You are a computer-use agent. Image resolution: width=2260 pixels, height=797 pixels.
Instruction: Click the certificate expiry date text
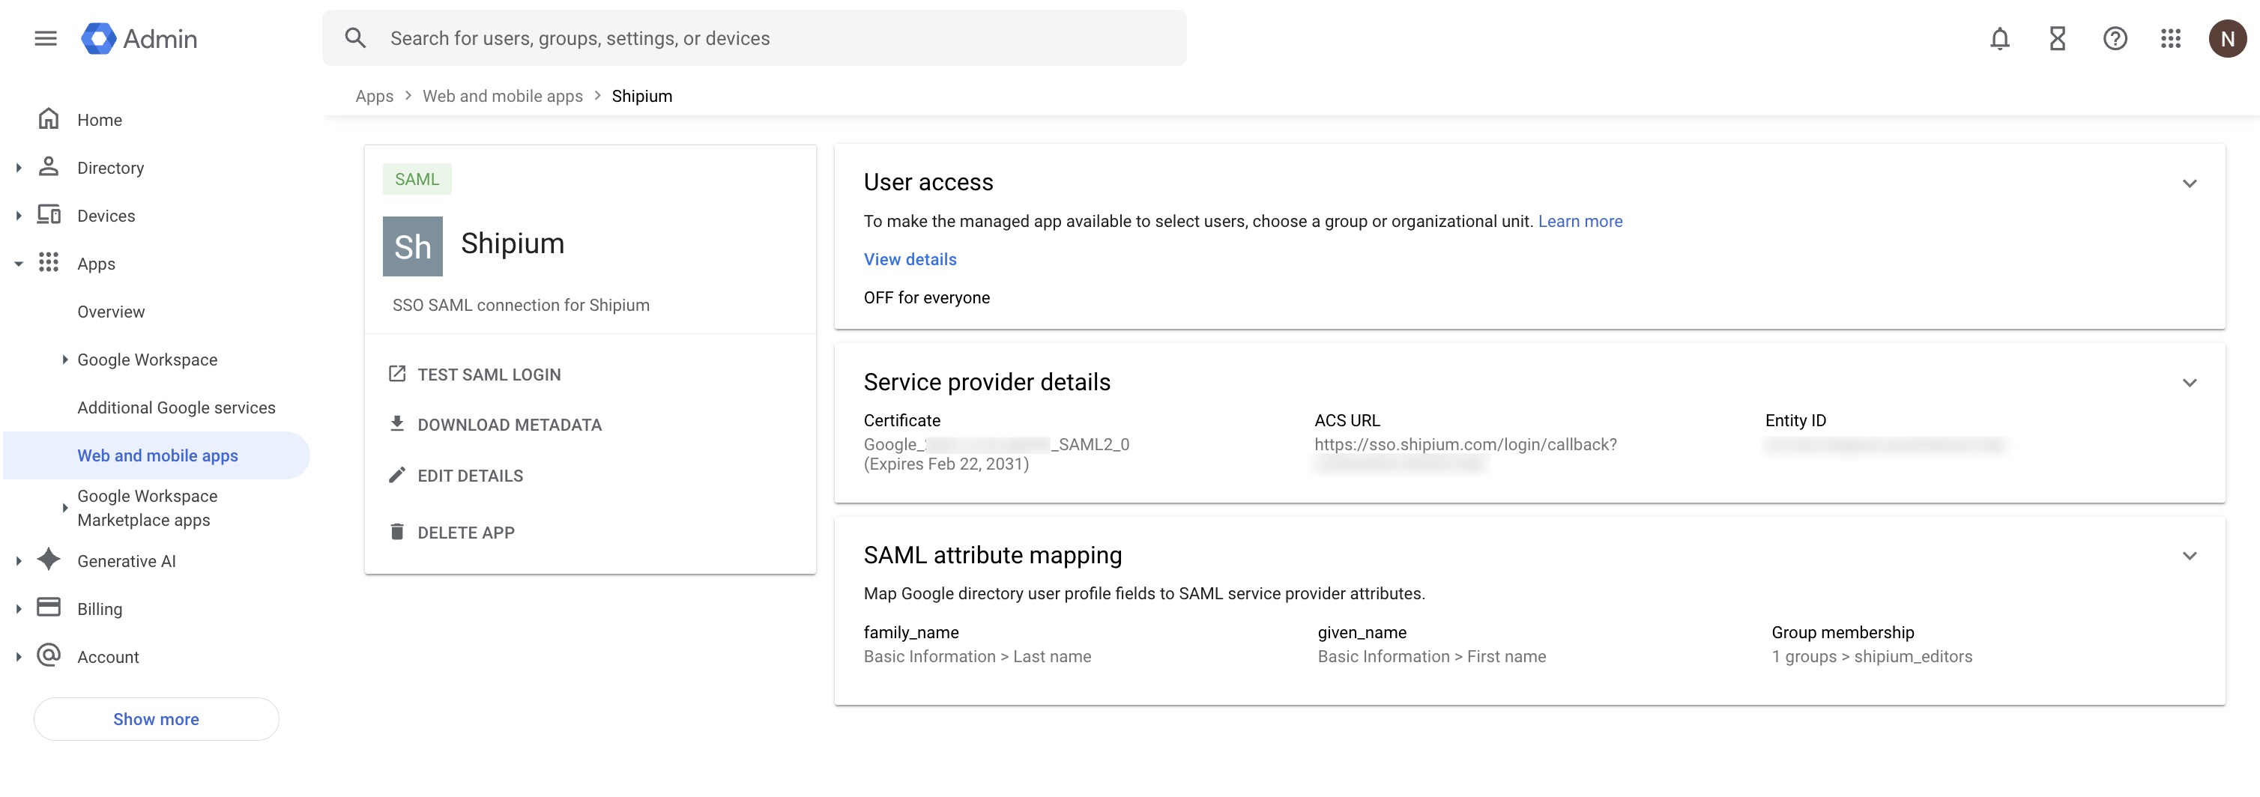[x=946, y=464]
